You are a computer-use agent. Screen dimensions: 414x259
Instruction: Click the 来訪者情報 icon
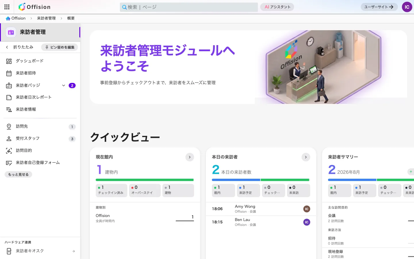[x=9, y=109]
